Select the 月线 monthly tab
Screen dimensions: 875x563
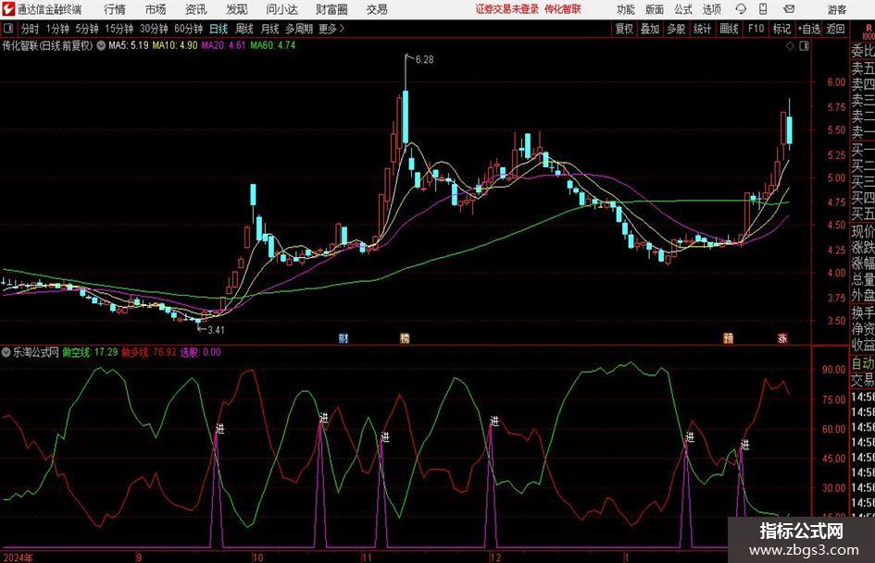(x=270, y=29)
